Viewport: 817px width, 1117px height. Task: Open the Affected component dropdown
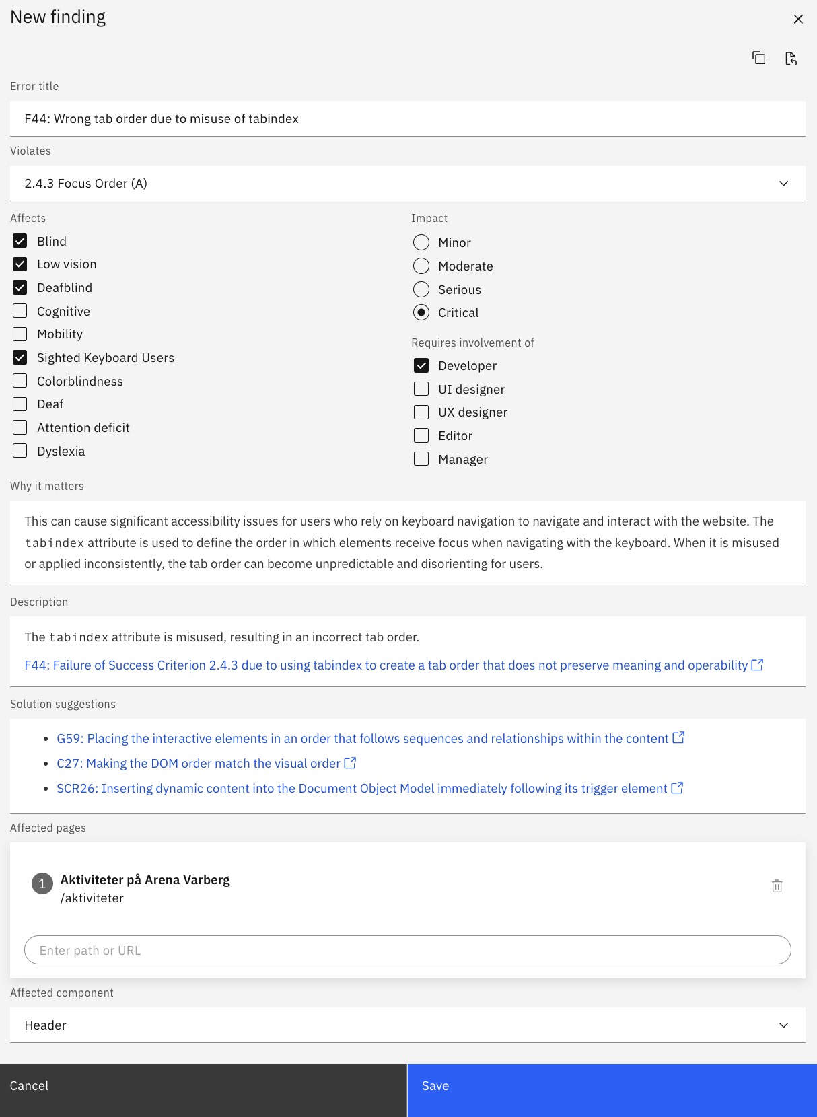(x=783, y=1025)
